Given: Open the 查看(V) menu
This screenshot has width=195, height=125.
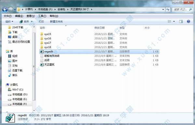Looking at the screenshot, I should coord(31,16).
